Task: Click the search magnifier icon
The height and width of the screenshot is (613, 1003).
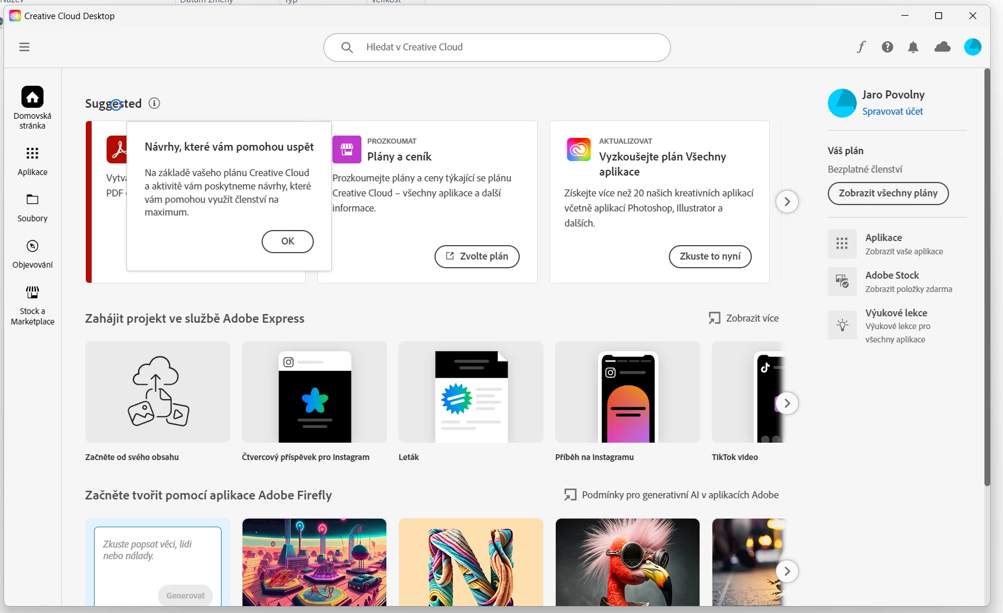Action: click(x=347, y=48)
